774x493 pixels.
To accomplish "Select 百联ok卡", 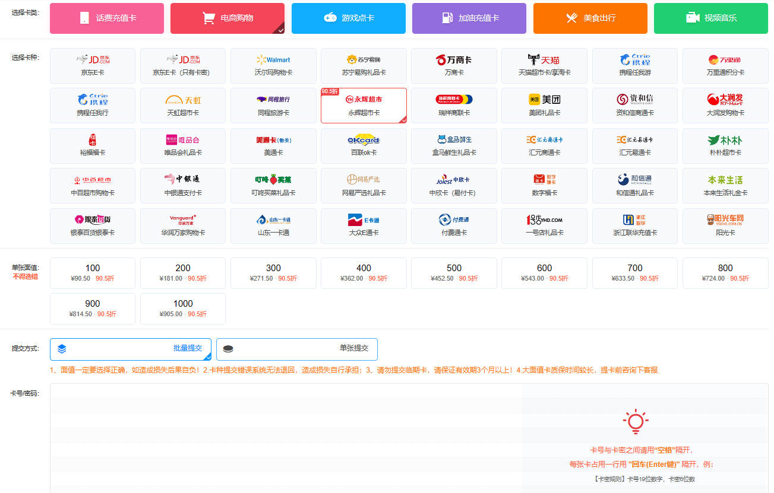I will click(x=364, y=146).
